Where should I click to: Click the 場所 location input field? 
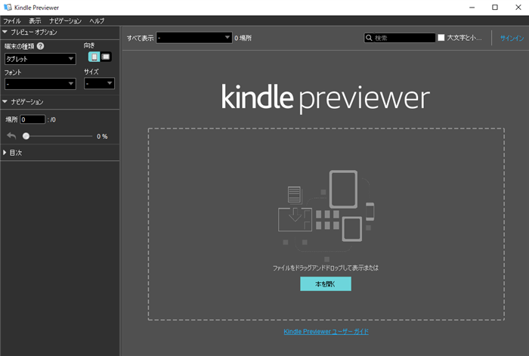(x=32, y=119)
